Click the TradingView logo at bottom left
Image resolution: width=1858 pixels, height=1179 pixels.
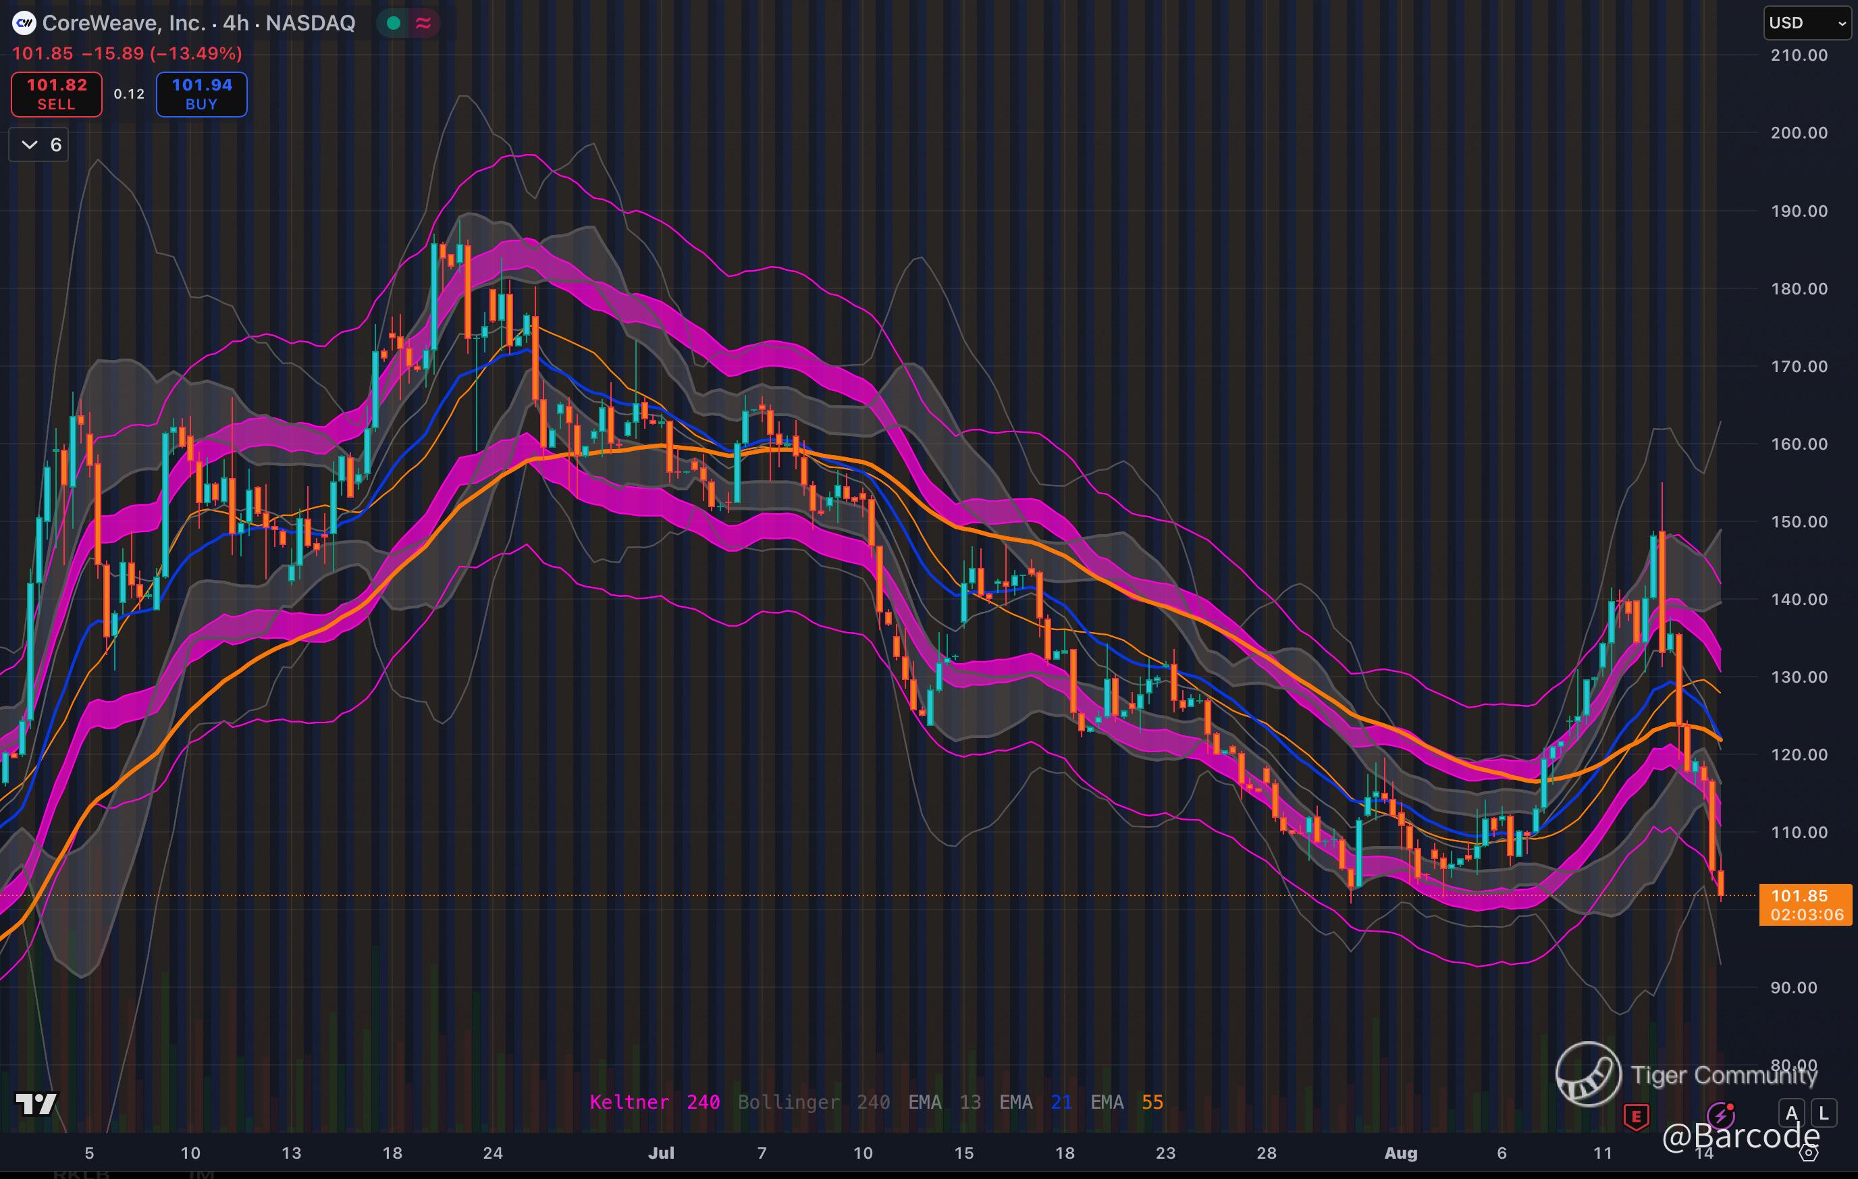(x=36, y=1103)
